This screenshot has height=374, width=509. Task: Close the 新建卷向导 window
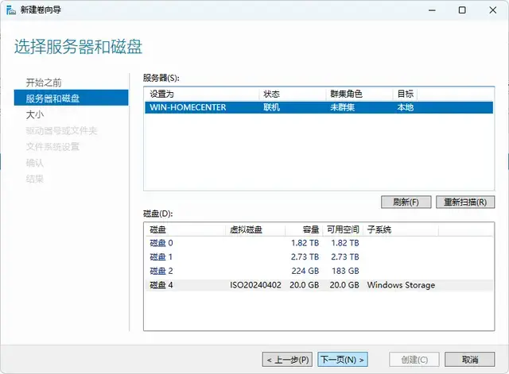pyautogui.click(x=493, y=10)
